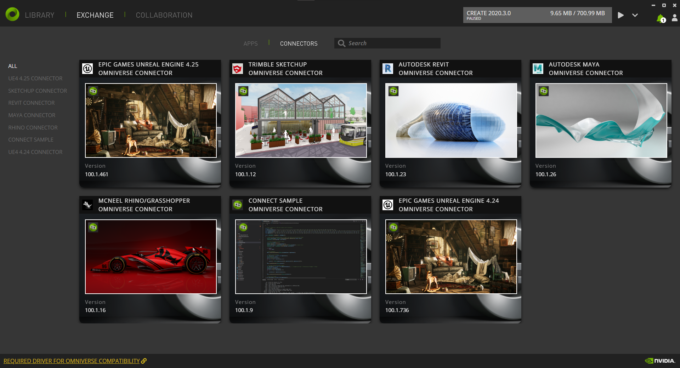The width and height of the screenshot is (680, 368).
Task: Resume the paused Create 2020.3.0 download
Action: pos(620,15)
